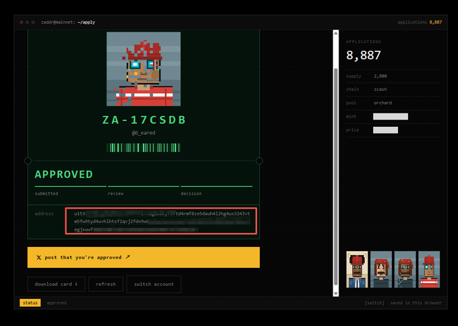458x326 pixels.
Task: Click the chain value zcash
Action: (x=380, y=90)
